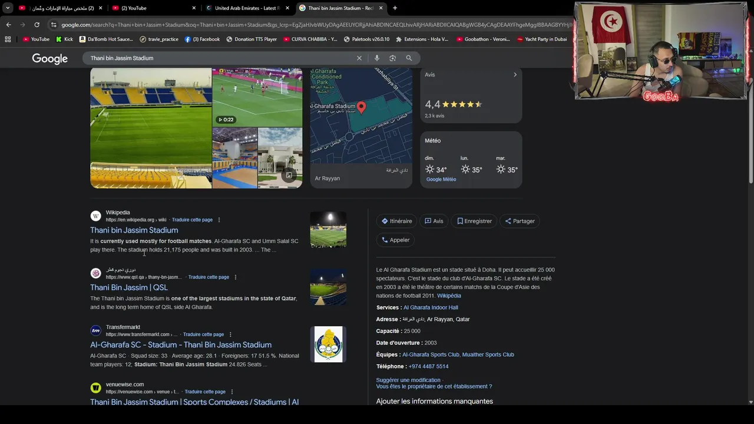Click the Itinéraire directions button
The height and width of the screenshot is (424, 754).
pos(396,221)
